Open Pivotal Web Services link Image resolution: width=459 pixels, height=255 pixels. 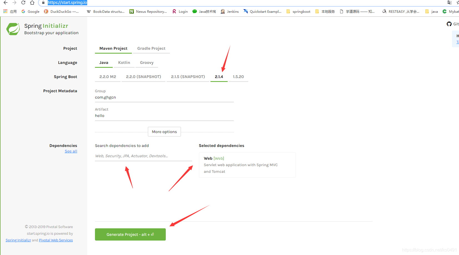(x=56, y=240)
